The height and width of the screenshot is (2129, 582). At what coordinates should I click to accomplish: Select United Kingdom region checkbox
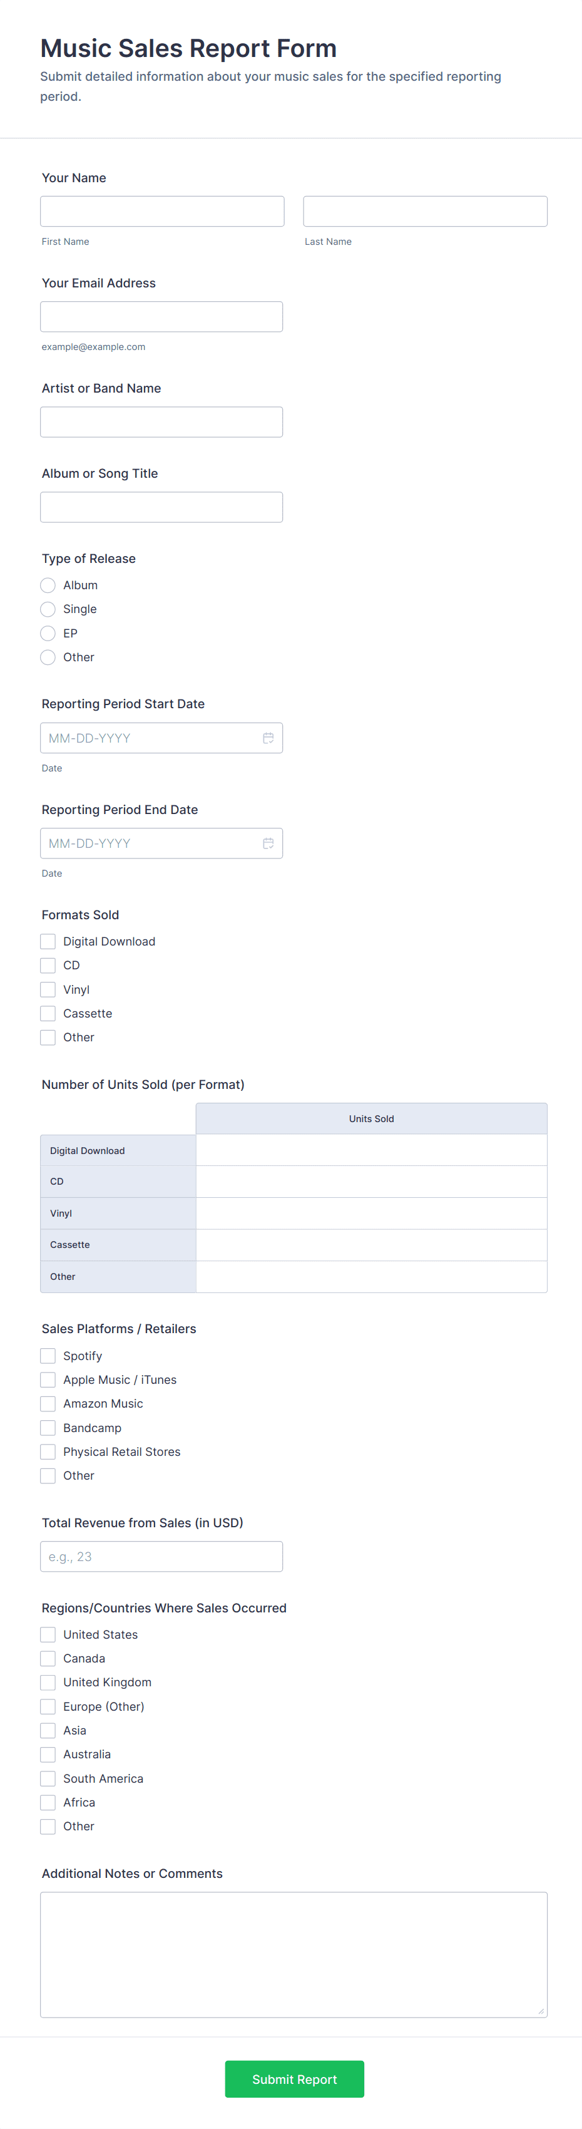click(x=48, y=1682)
